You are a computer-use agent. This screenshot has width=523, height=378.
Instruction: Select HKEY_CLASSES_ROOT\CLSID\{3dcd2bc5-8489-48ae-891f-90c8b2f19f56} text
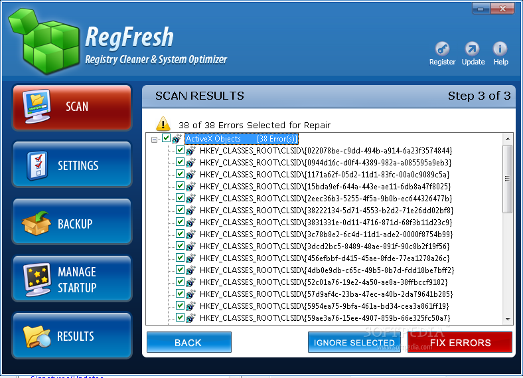pos(325,246)
